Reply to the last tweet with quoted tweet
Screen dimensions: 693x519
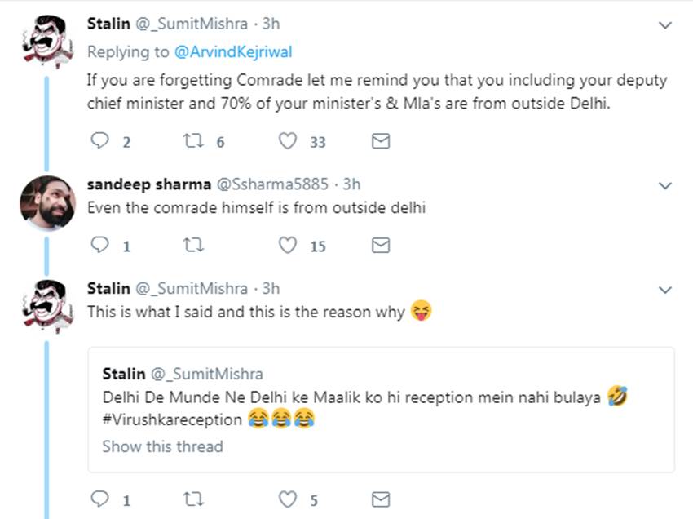(99, 499)
